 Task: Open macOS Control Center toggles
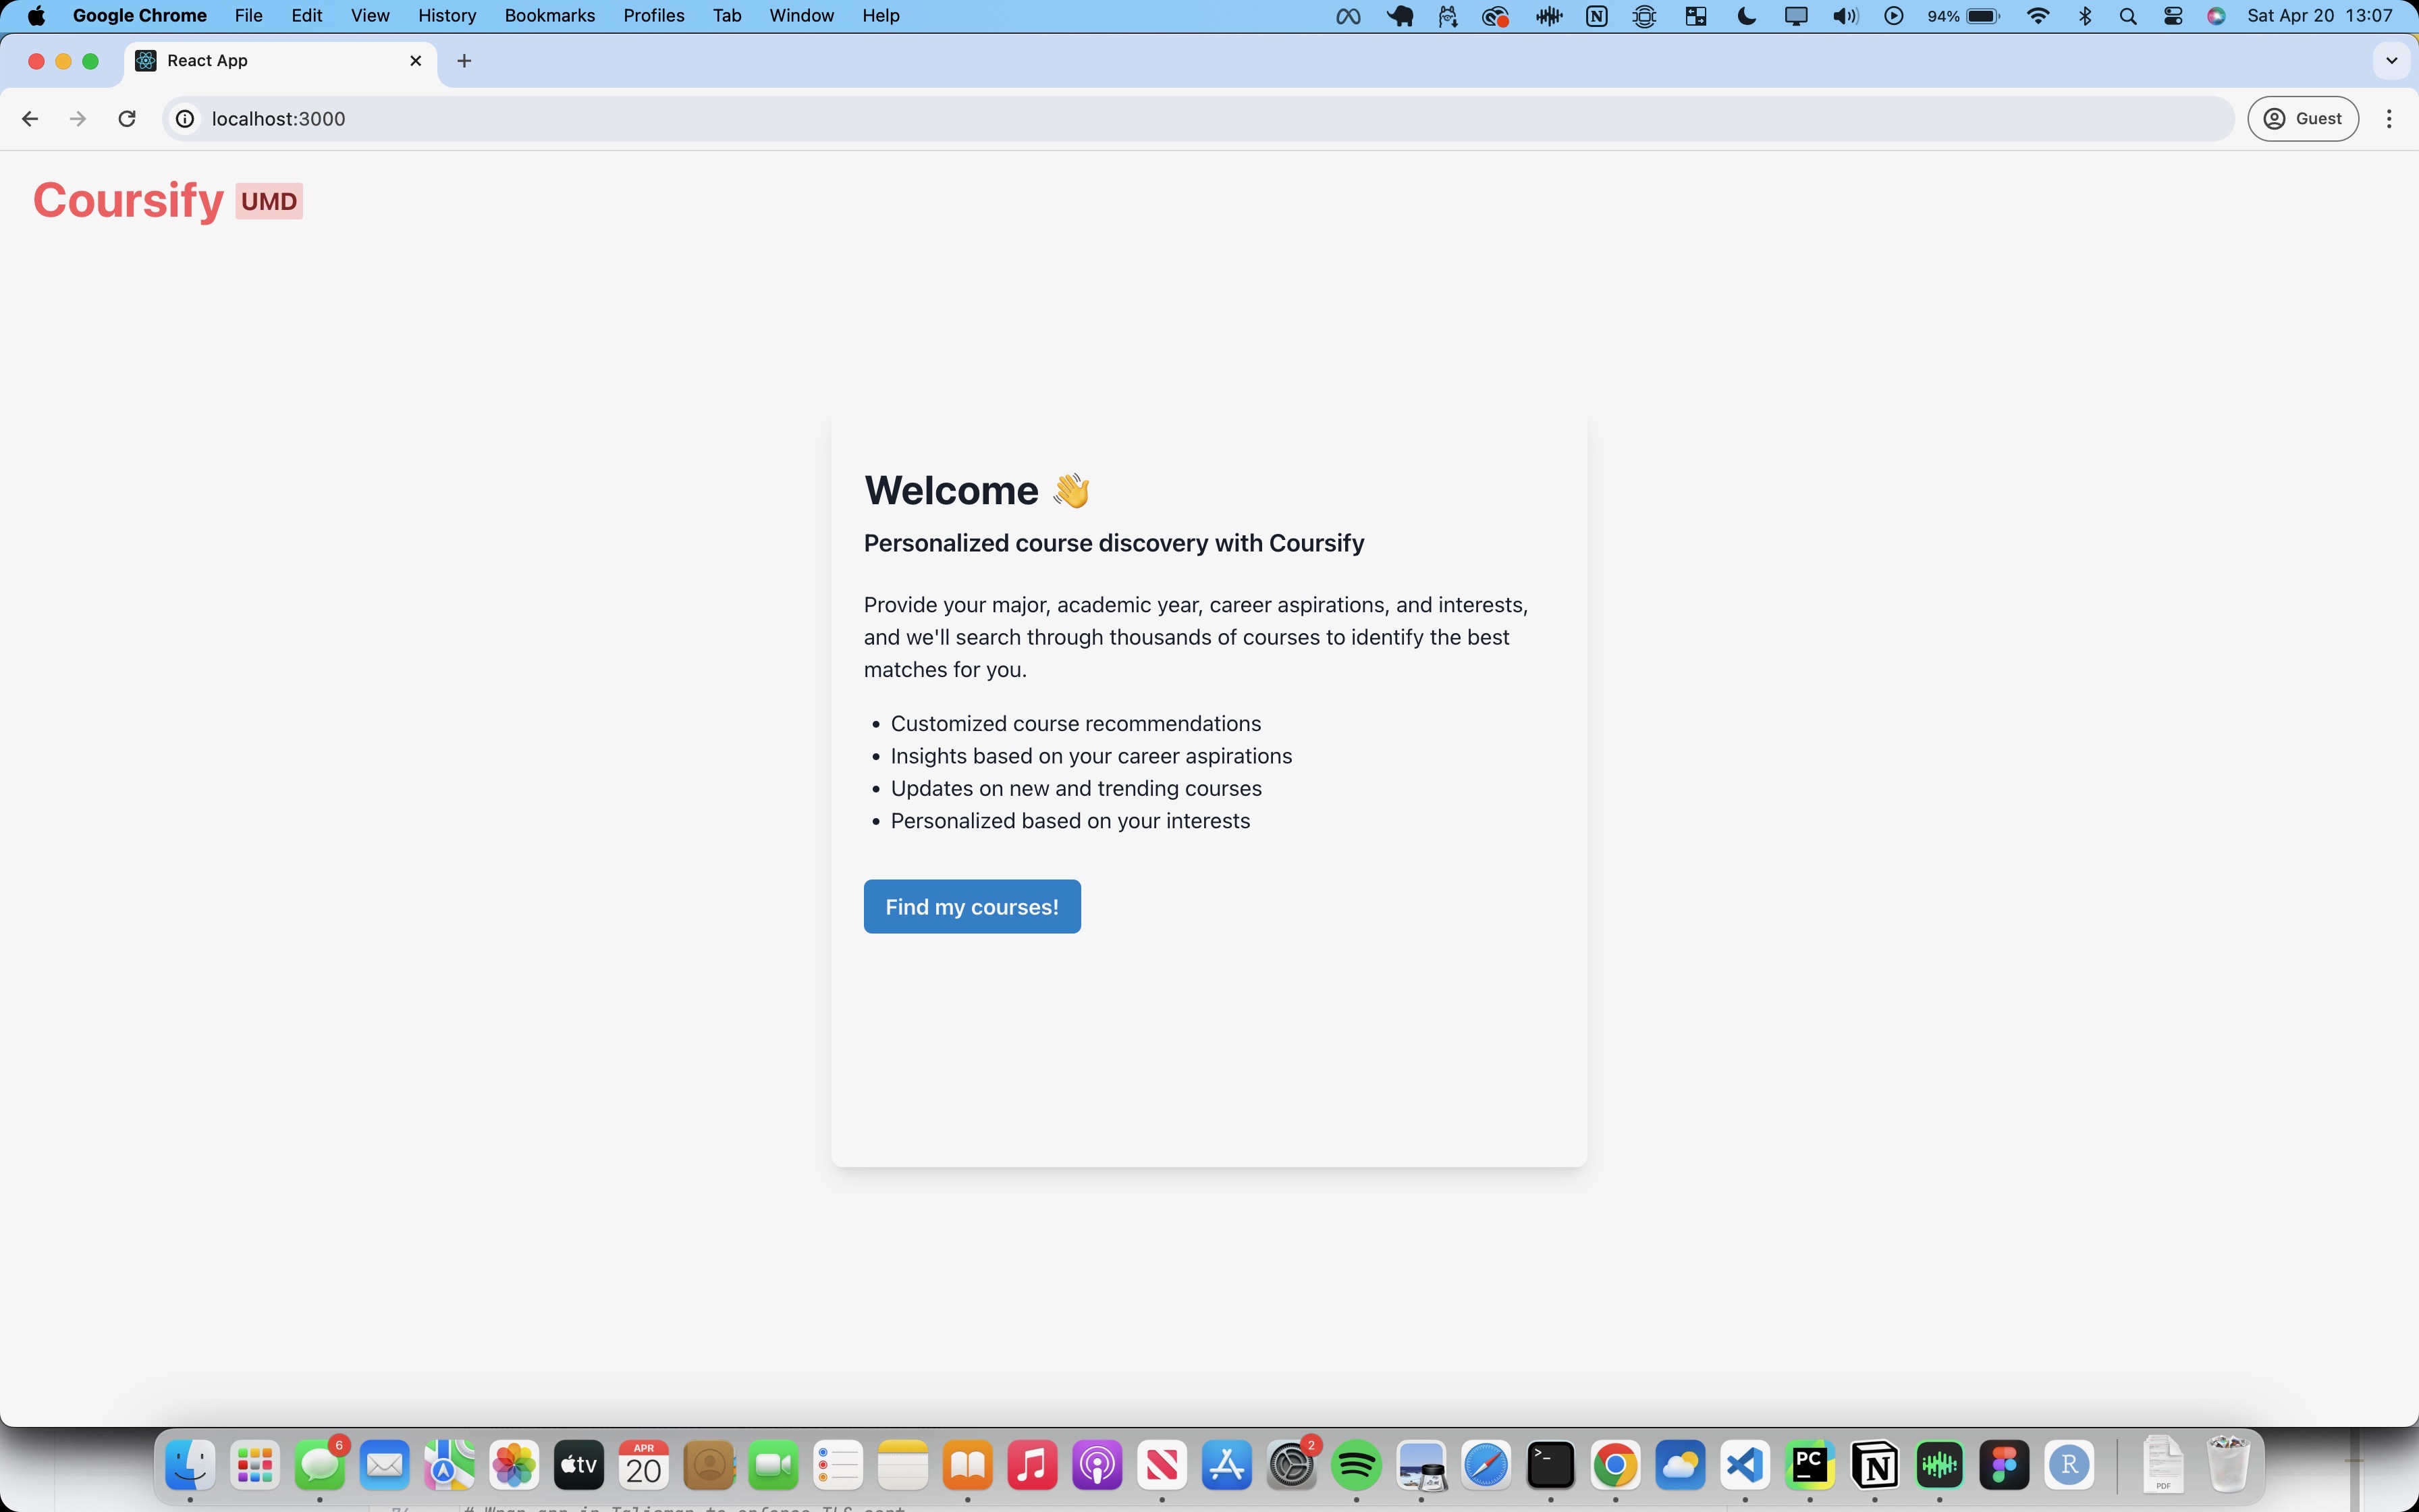pos(2172,16)
